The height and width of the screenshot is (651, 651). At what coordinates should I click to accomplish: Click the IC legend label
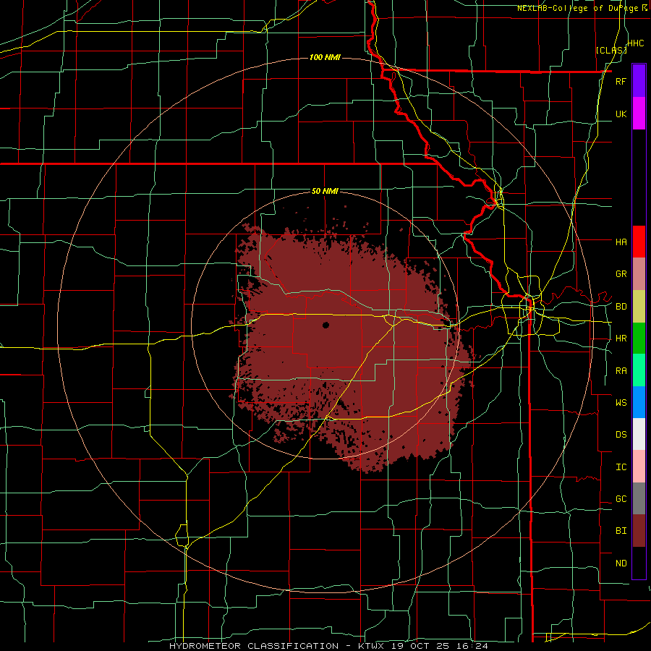621,467
